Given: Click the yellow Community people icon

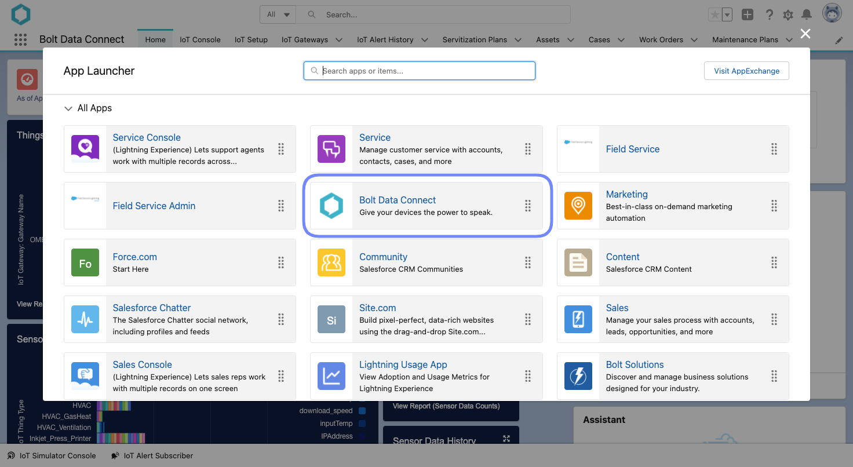Looking at the screenshot, I should (331, 262).
